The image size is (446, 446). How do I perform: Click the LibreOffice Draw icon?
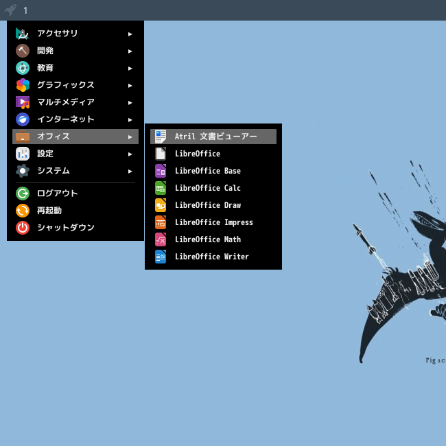[x=161, y=205]
